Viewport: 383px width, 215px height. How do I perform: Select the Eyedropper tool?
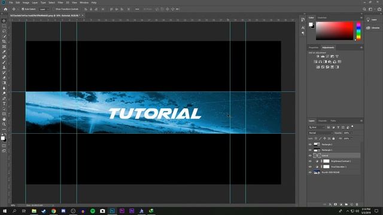click(x=4, y=52)
